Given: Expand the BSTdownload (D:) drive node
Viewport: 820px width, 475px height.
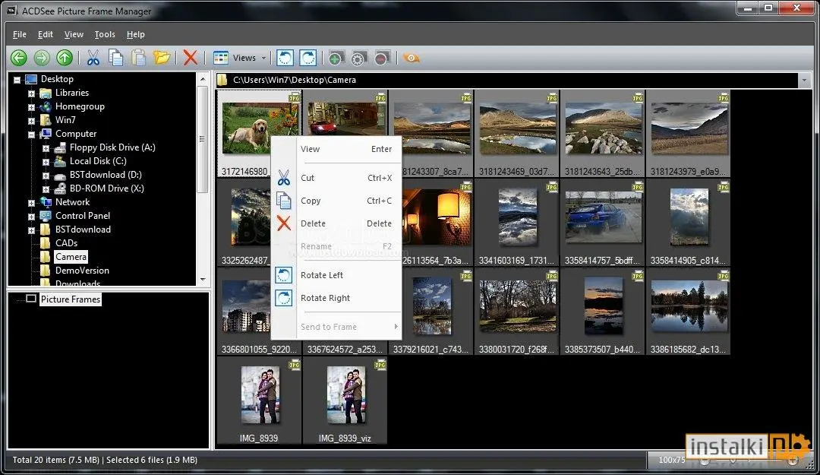Looking at the screenshot, I should click(46, 176).
